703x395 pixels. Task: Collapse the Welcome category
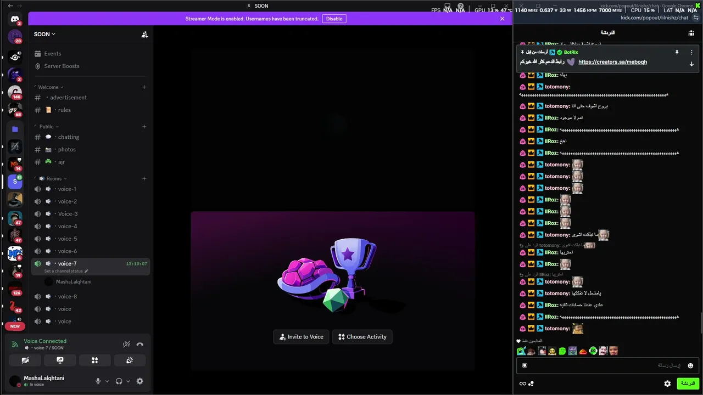tap(48, 87)
